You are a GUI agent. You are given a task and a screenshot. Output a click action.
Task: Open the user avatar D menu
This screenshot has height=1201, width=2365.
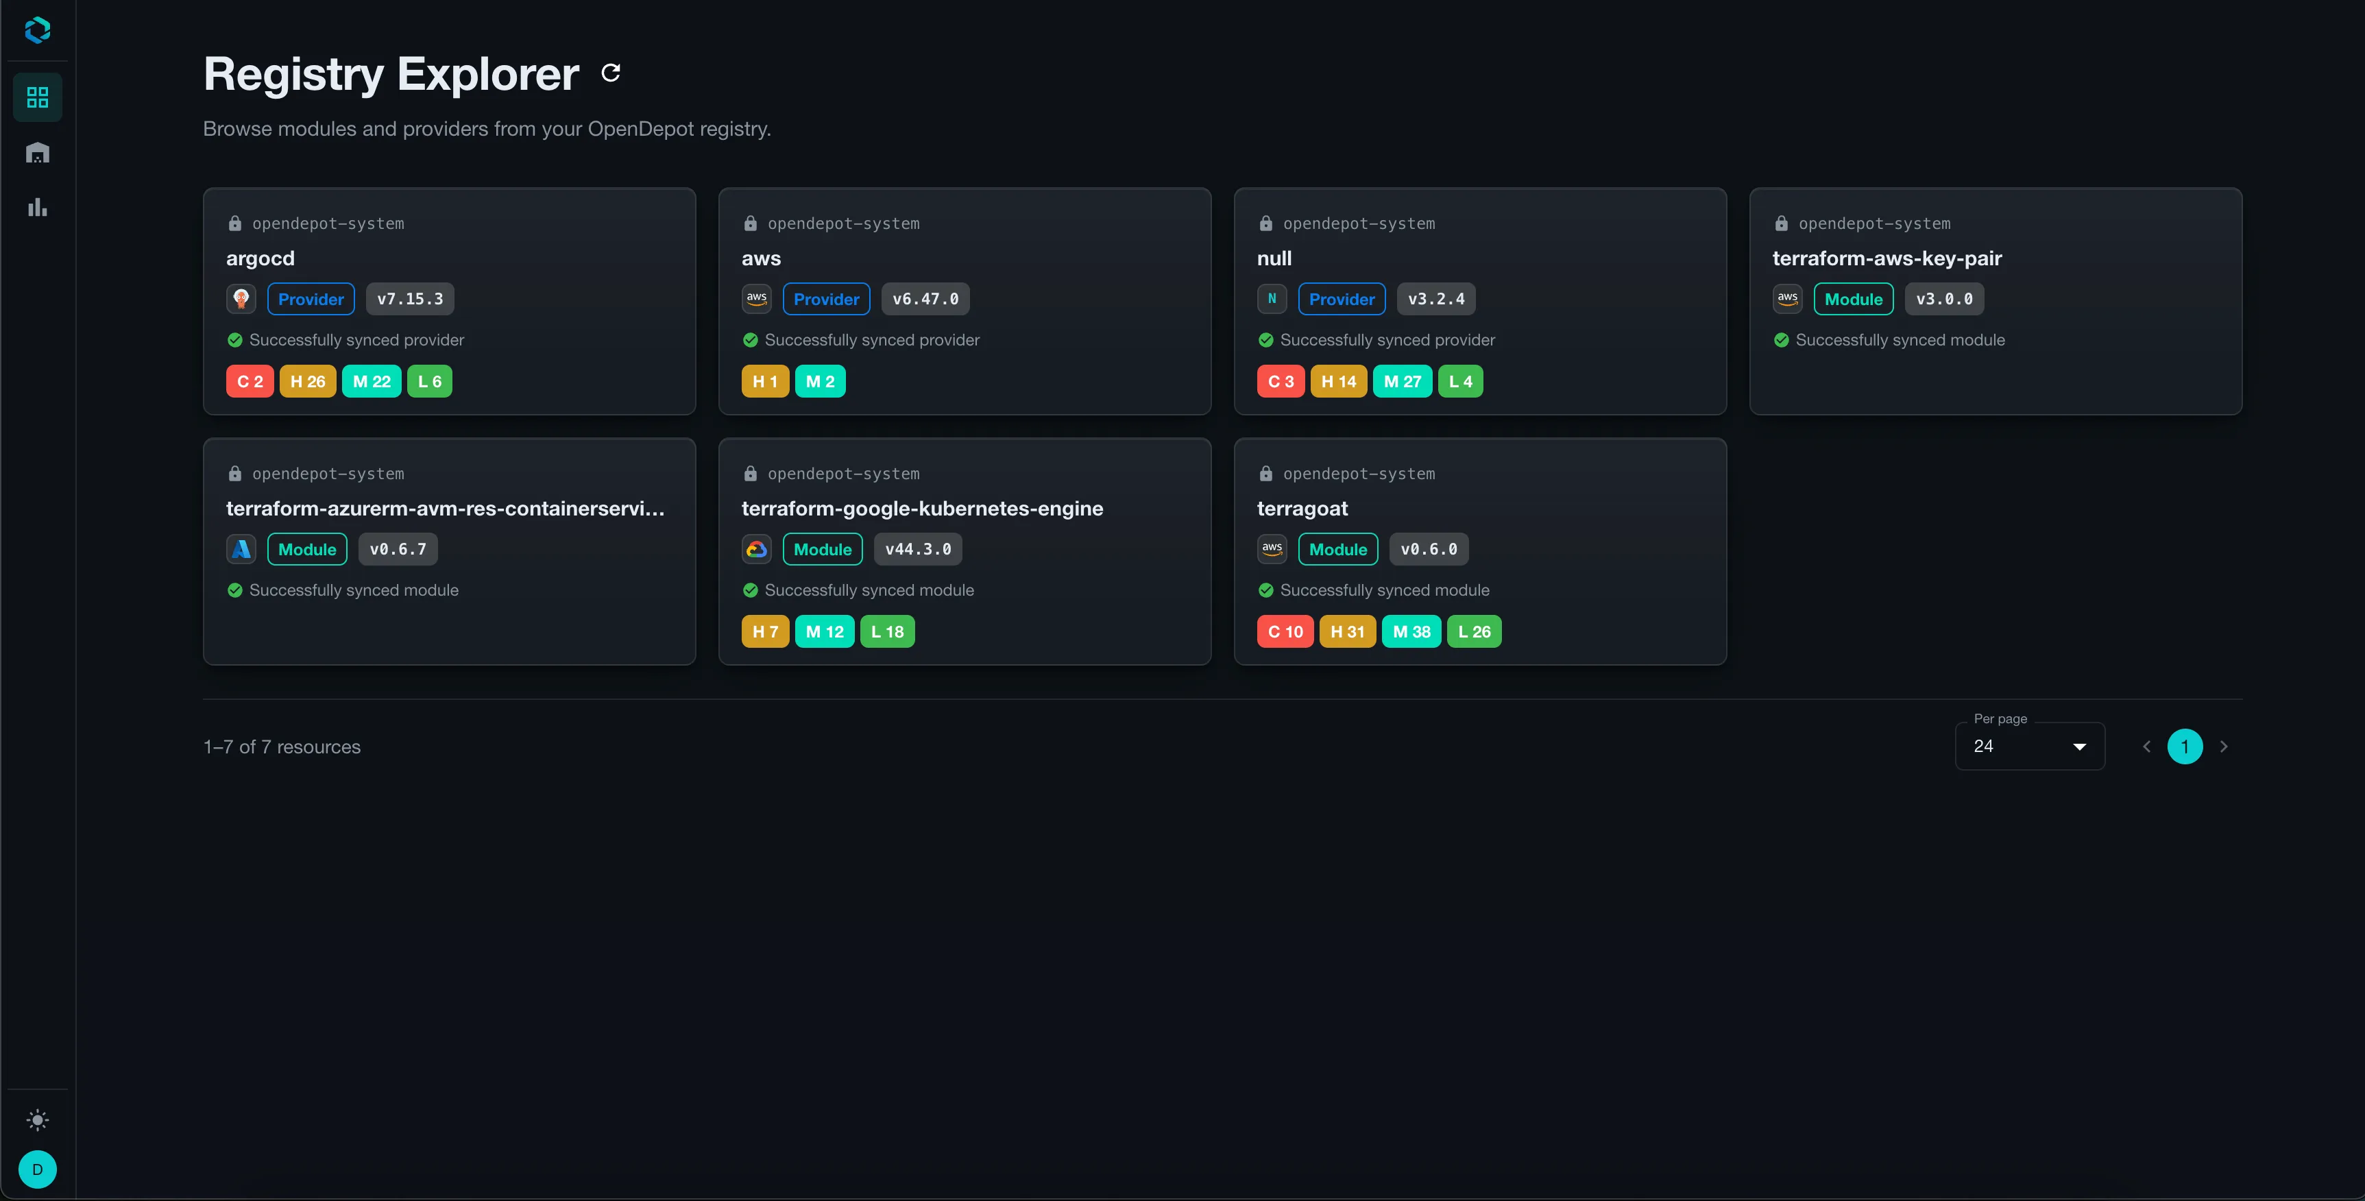tap(38, 1169)
